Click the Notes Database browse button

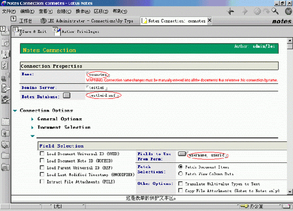[66, 96]
